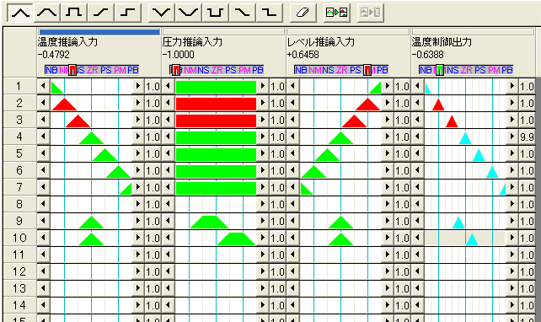Select the 温度推論入力 column header
Image resolution: width=541 pixels, height=322 pixels.
(68, 42)
